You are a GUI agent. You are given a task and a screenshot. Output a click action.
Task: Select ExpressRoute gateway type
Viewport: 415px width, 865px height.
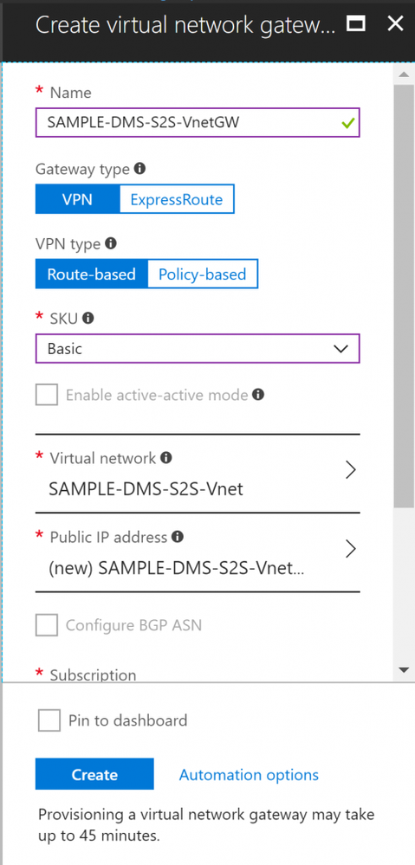177,199
